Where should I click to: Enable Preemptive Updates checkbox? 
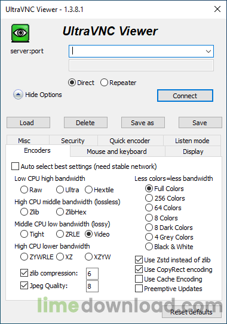click(139, 289)
